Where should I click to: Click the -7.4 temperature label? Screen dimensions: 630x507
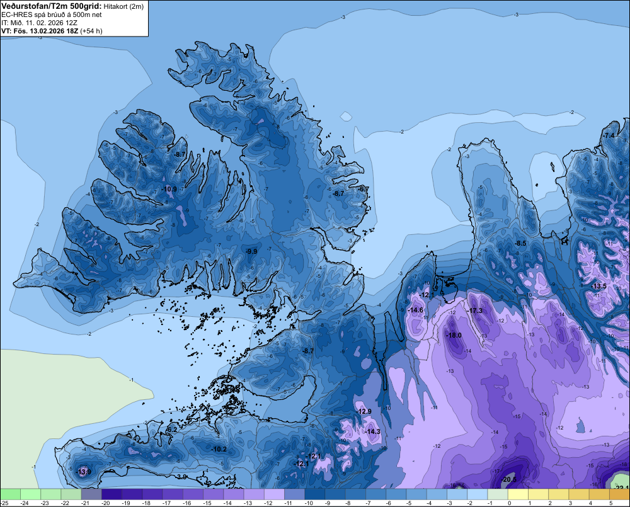[609, 135]
